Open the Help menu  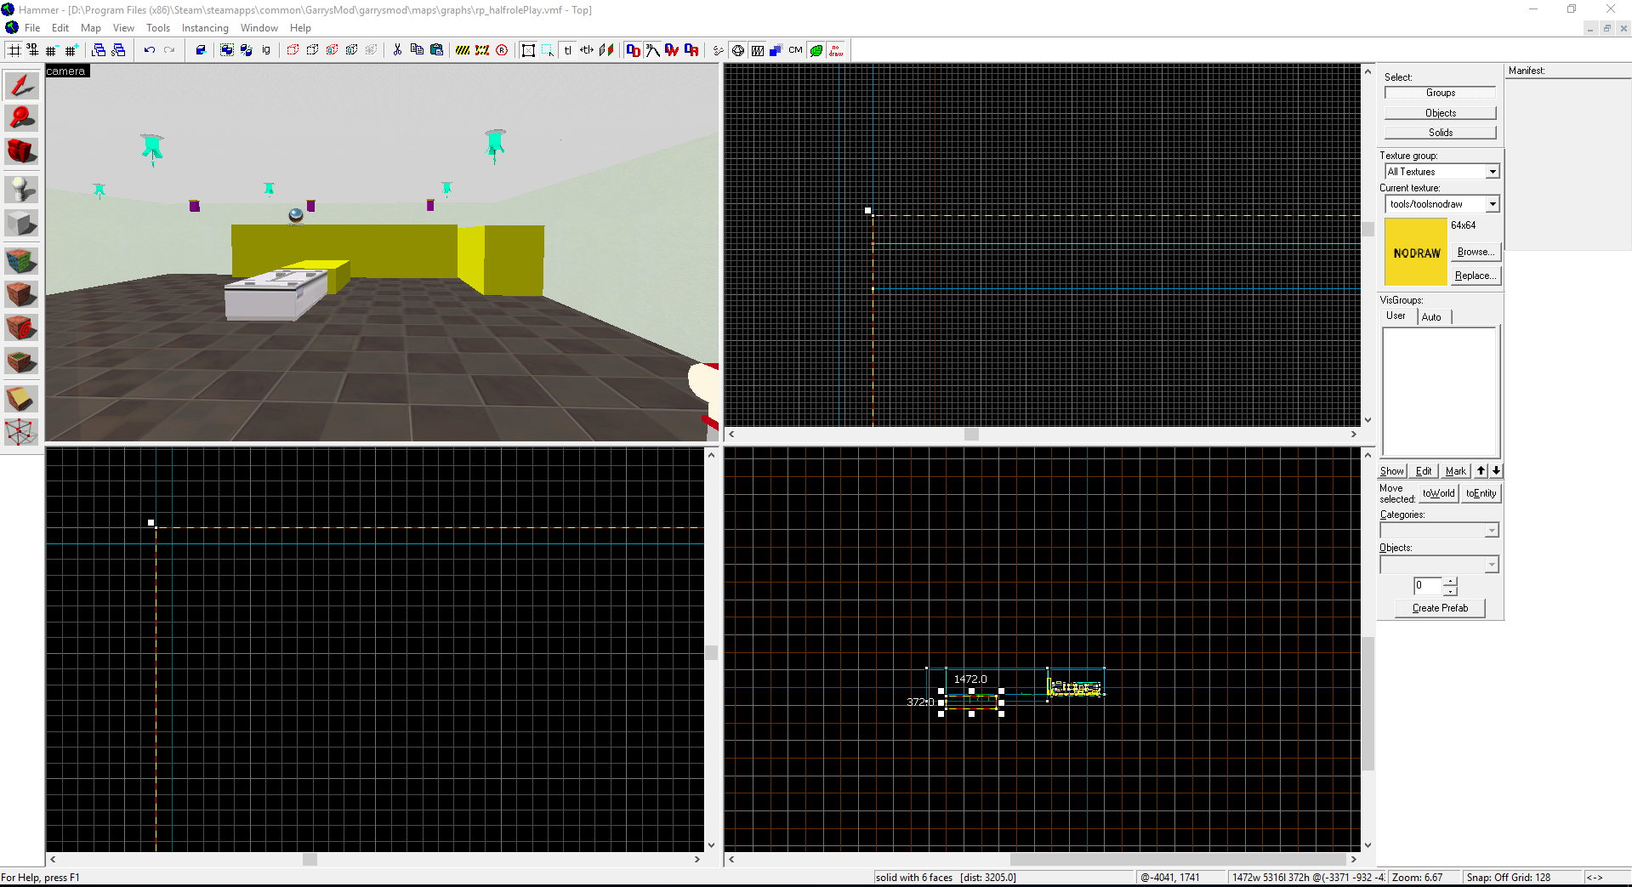click(x=300, y=28)
